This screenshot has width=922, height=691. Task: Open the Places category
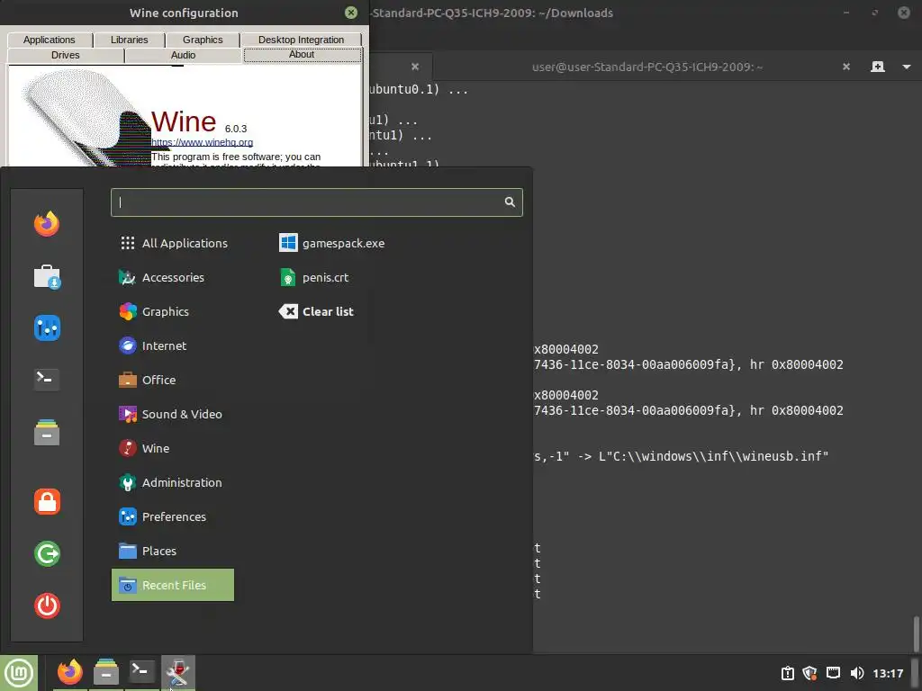tap(173, 551)
